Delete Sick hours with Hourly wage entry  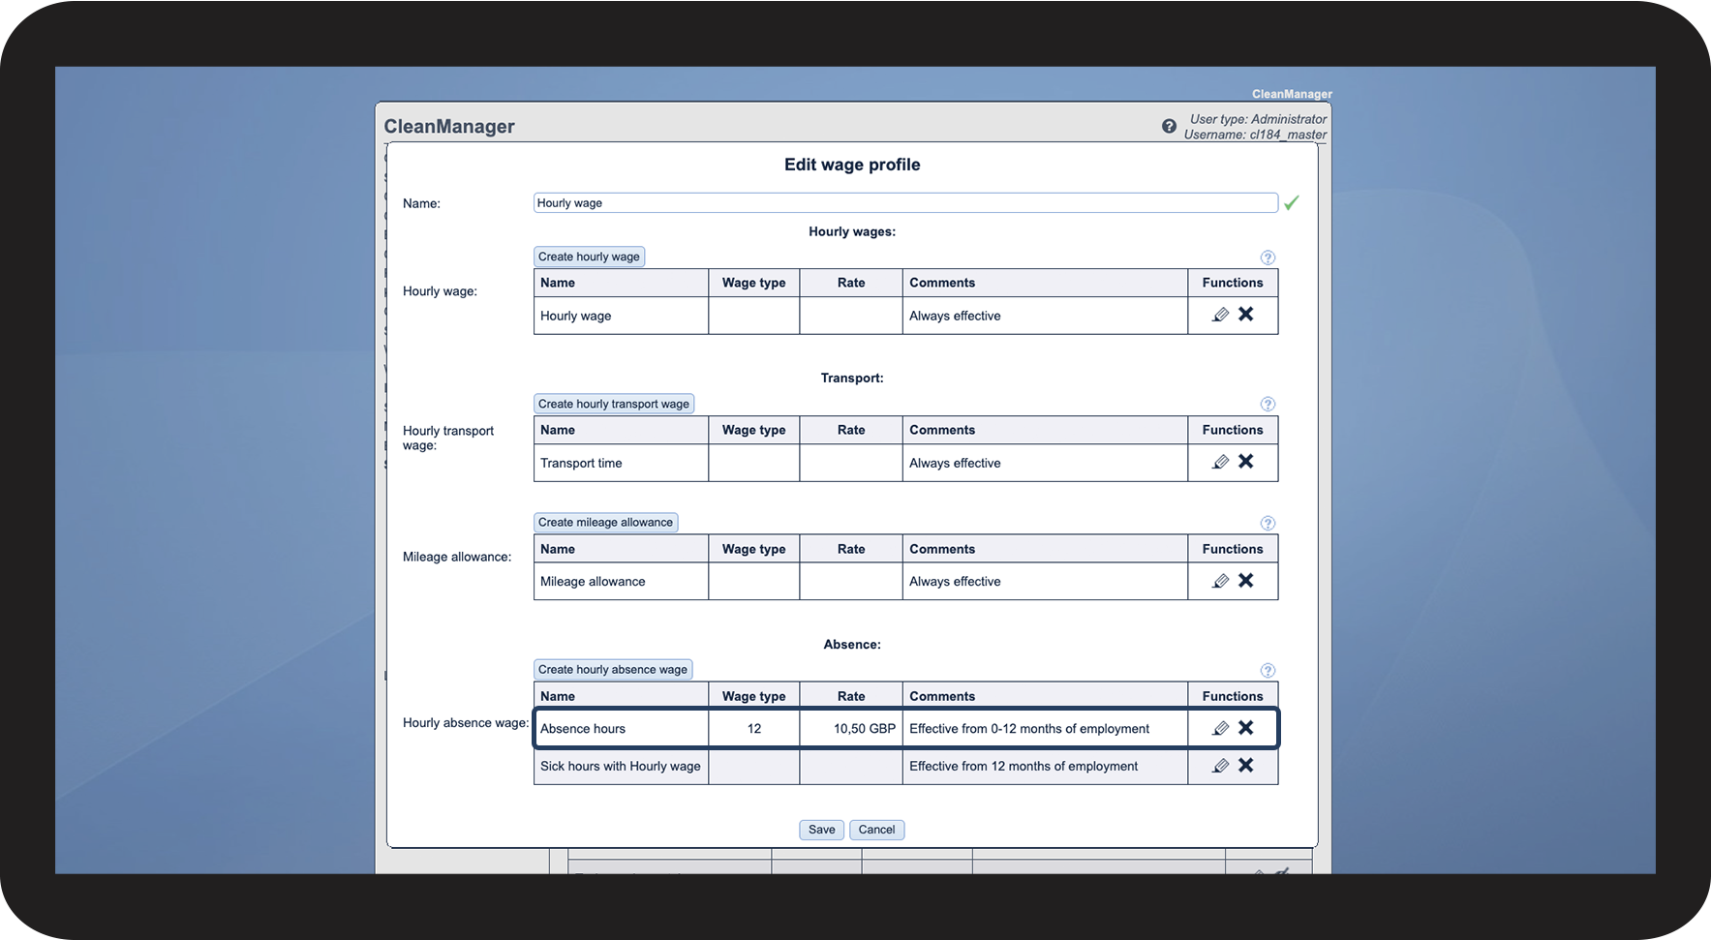tap(1246, 766)
